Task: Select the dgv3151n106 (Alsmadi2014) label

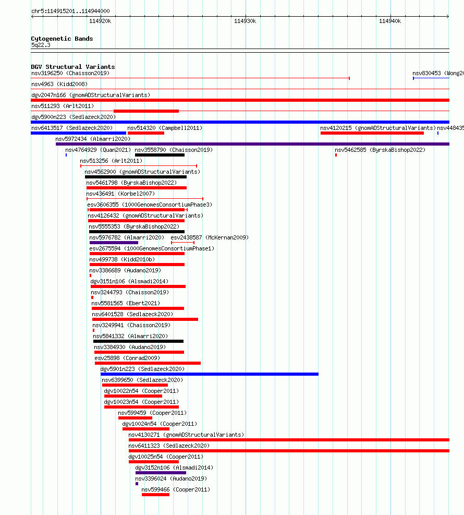Action: [x=129, y=281]
